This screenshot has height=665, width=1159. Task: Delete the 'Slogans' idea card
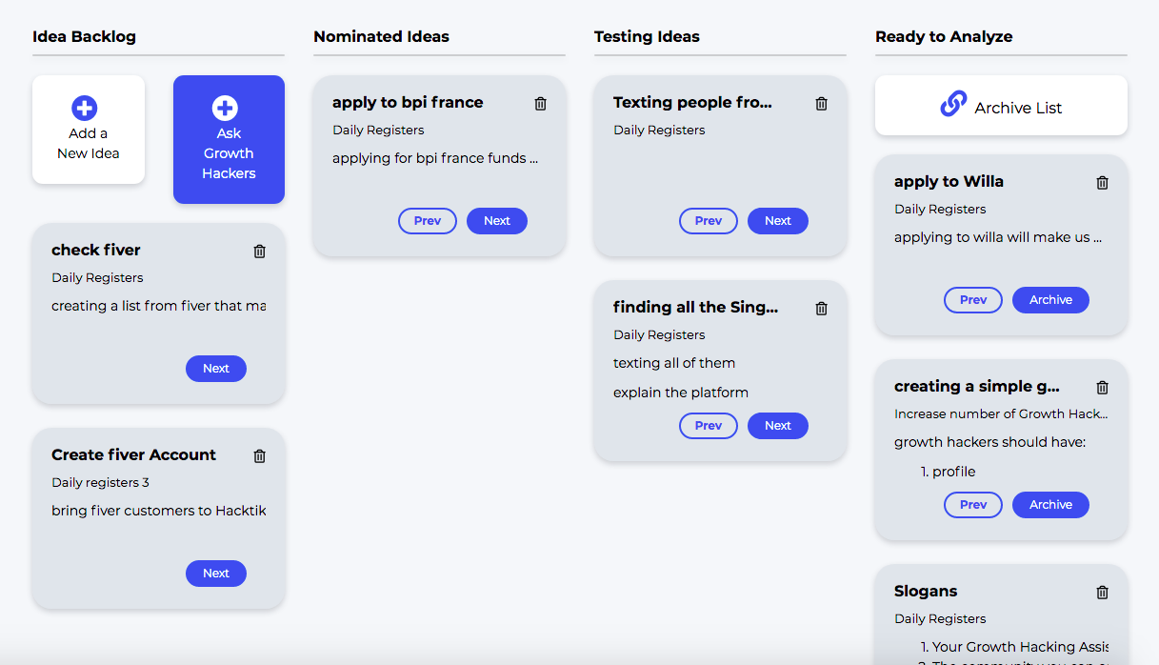(1103, 593)
